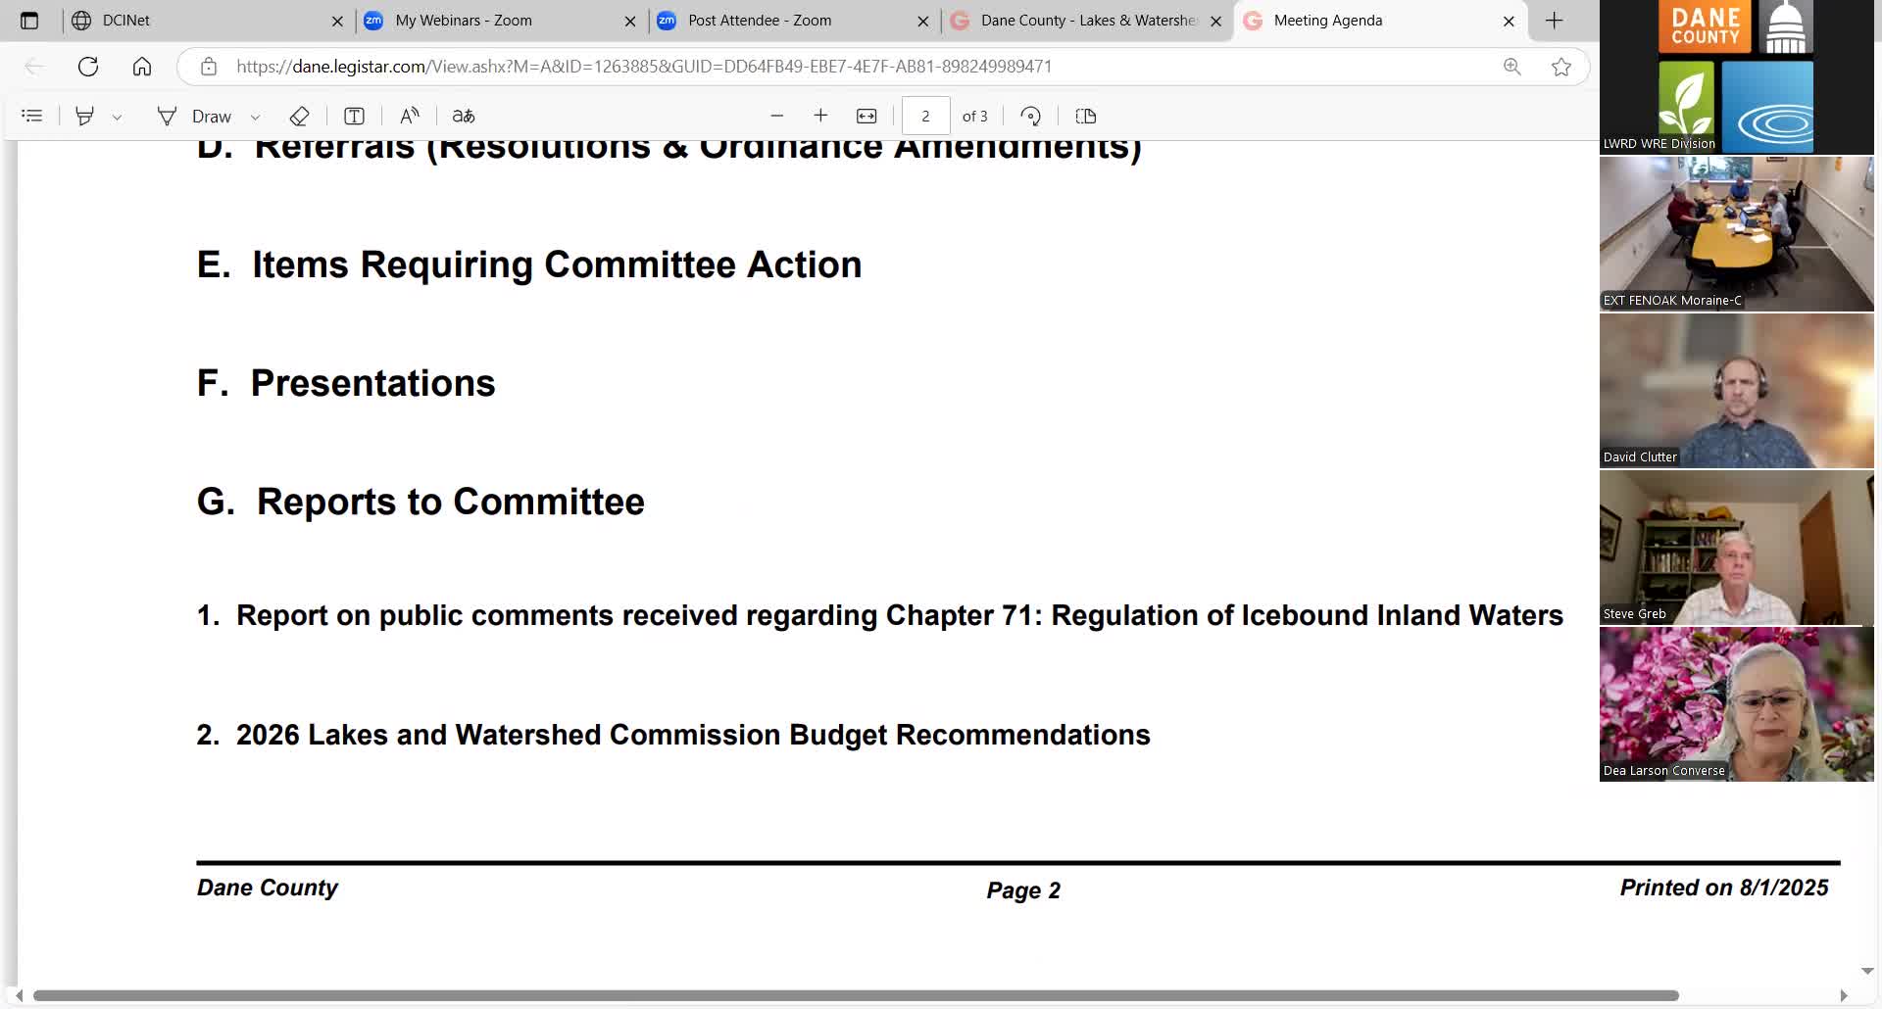Go back to the previous page
The width and height of the screenshot is (1882, 1009).
pos(34,67)
